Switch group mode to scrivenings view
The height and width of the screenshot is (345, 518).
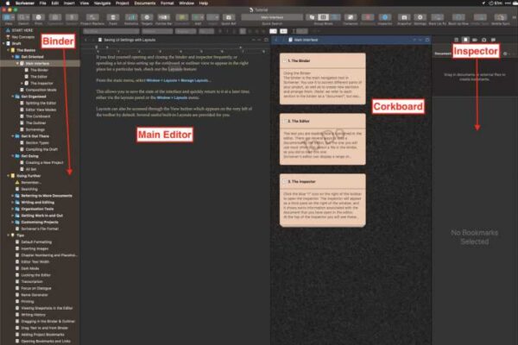[313, 17]
